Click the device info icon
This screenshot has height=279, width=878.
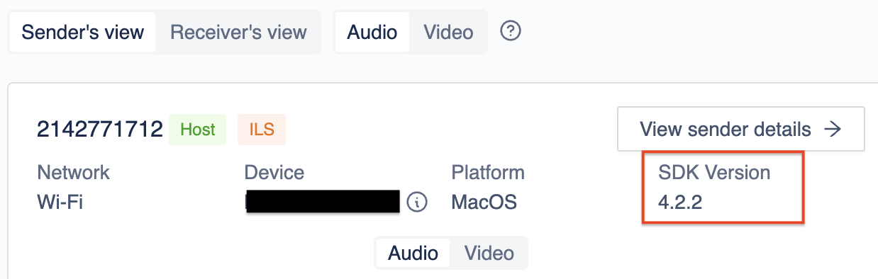[x=418, y=203]
